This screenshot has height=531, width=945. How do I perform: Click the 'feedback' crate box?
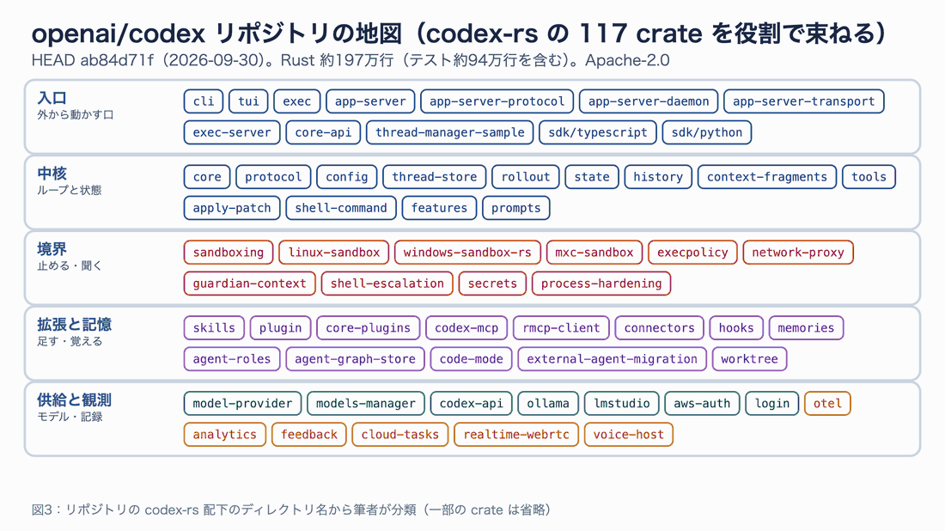click(x=309, y=435)
